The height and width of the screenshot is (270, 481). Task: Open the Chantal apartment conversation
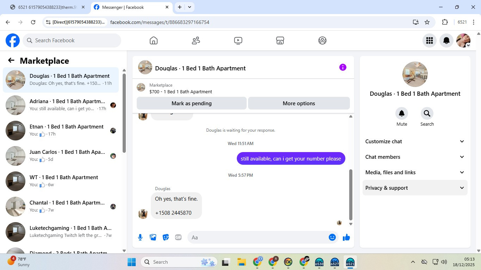[61, 207]
